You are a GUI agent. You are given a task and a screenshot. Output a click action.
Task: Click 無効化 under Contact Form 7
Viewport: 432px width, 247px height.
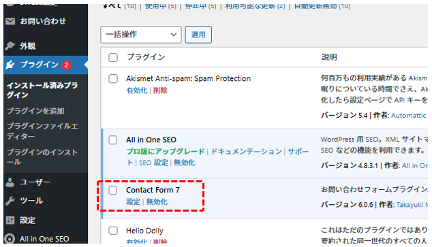point(157,201)
